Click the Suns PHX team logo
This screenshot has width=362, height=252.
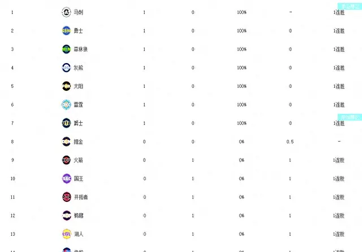(x=66, y=86)
